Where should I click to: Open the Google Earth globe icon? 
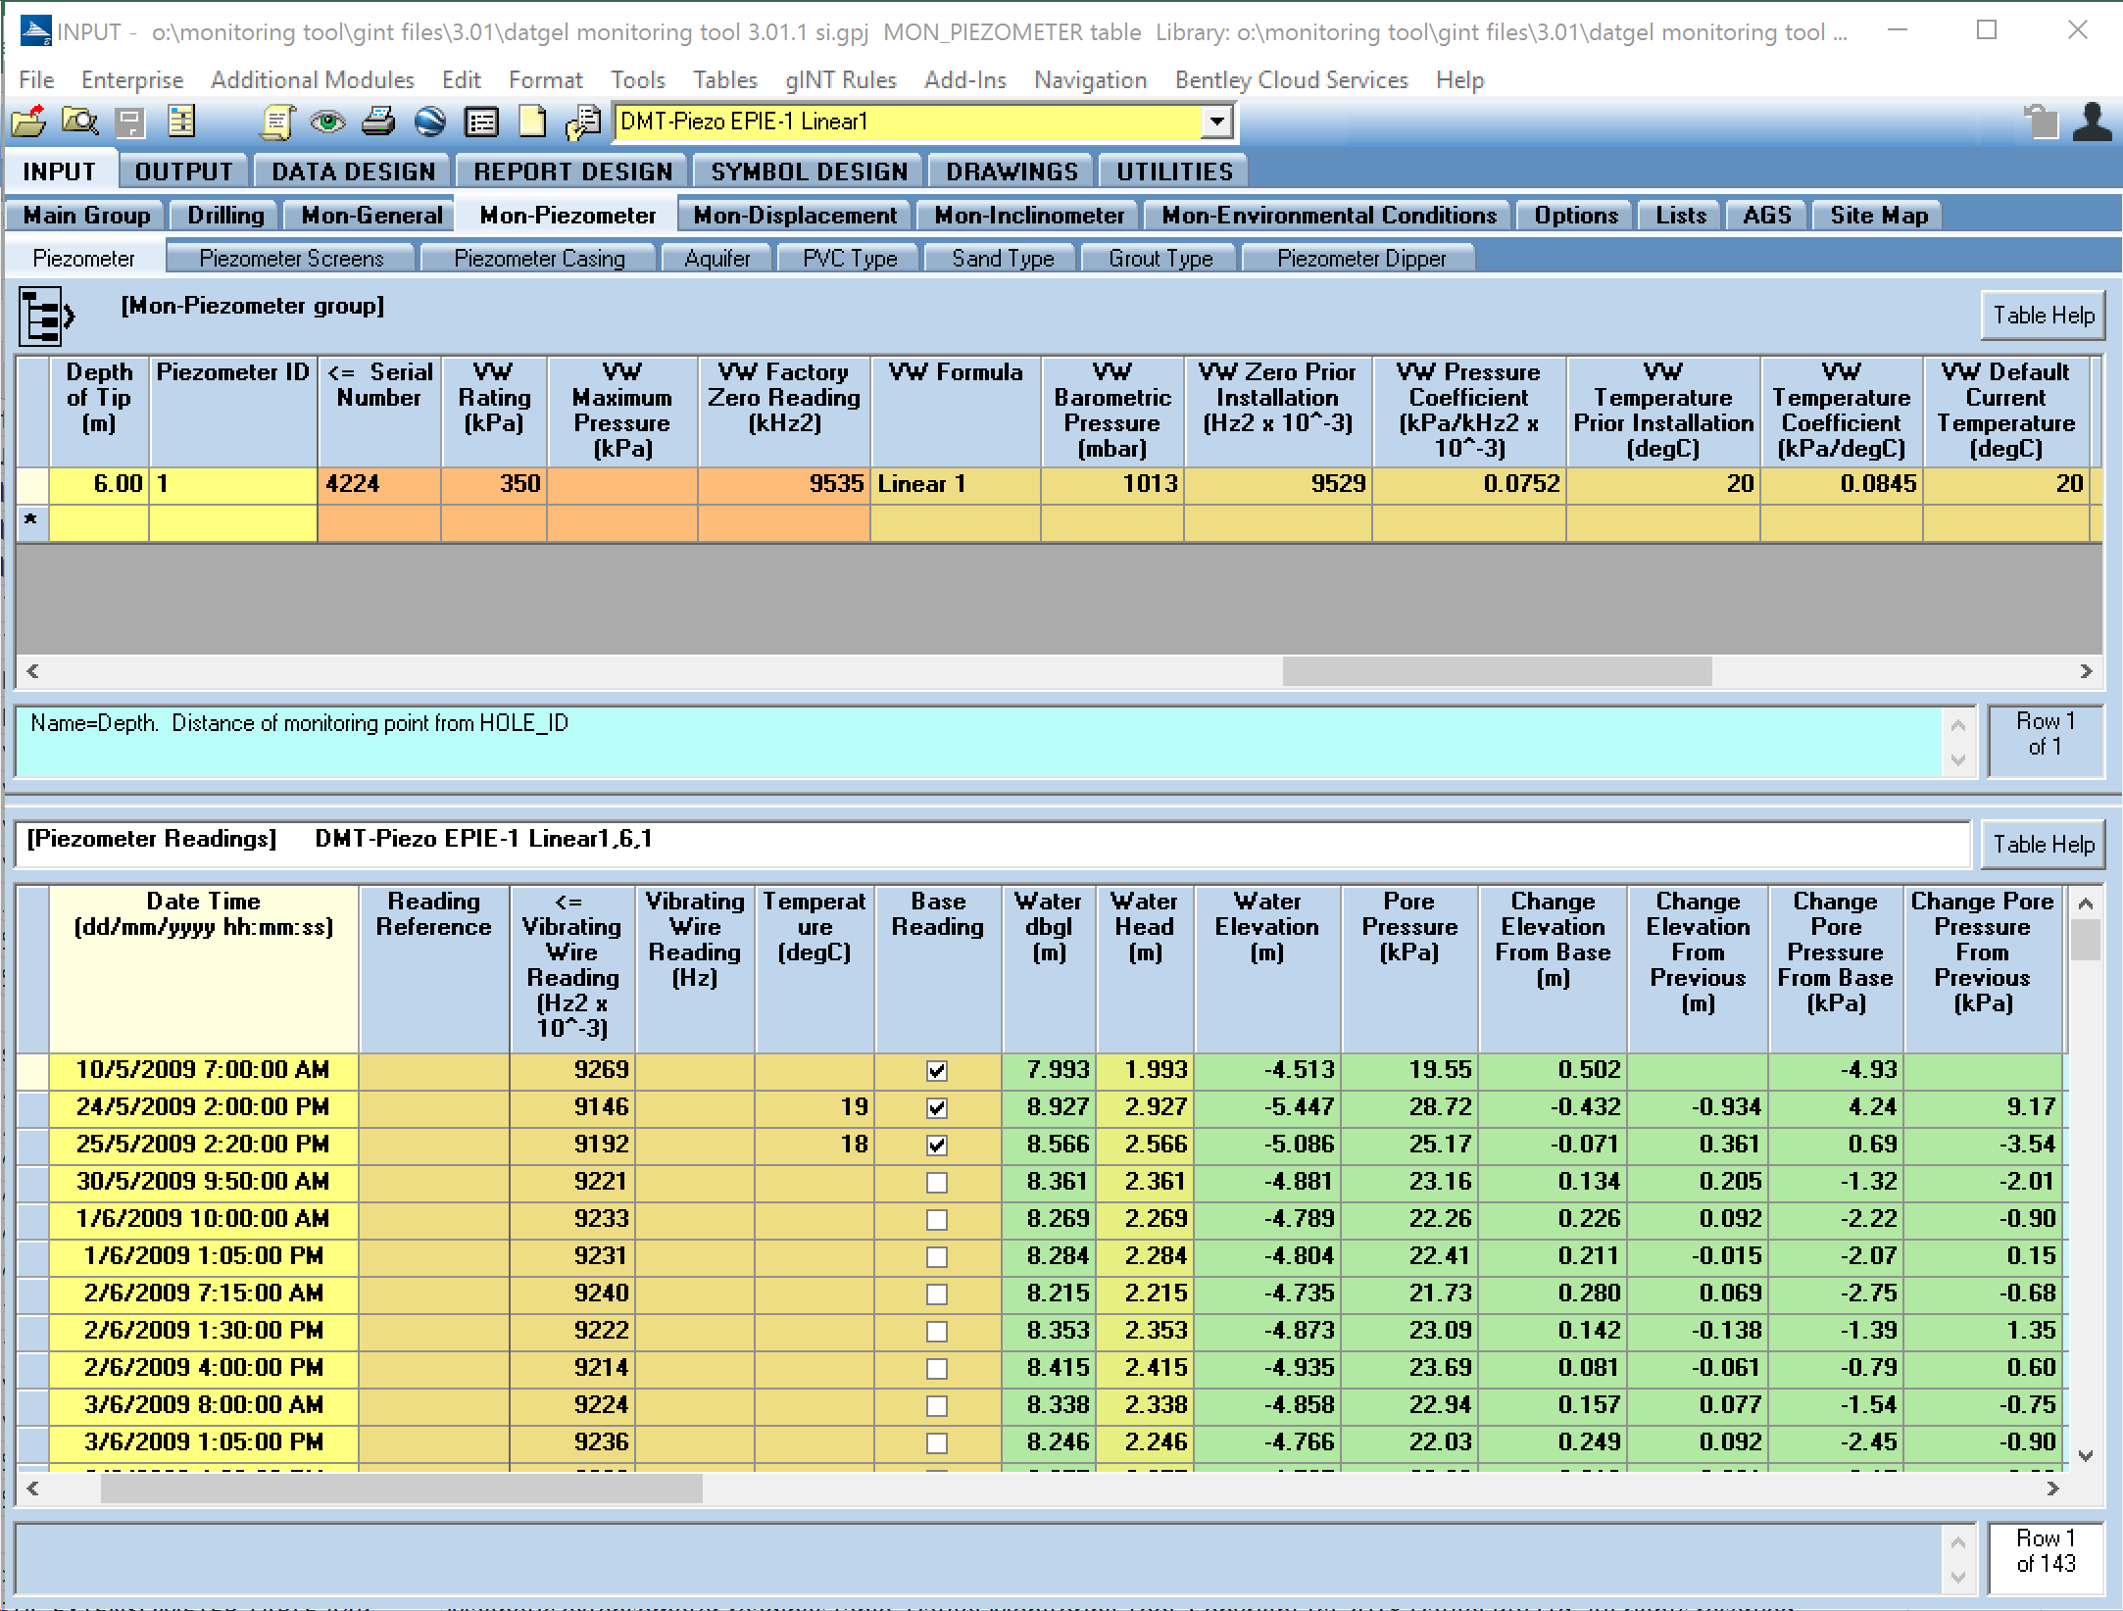point(428,122)
